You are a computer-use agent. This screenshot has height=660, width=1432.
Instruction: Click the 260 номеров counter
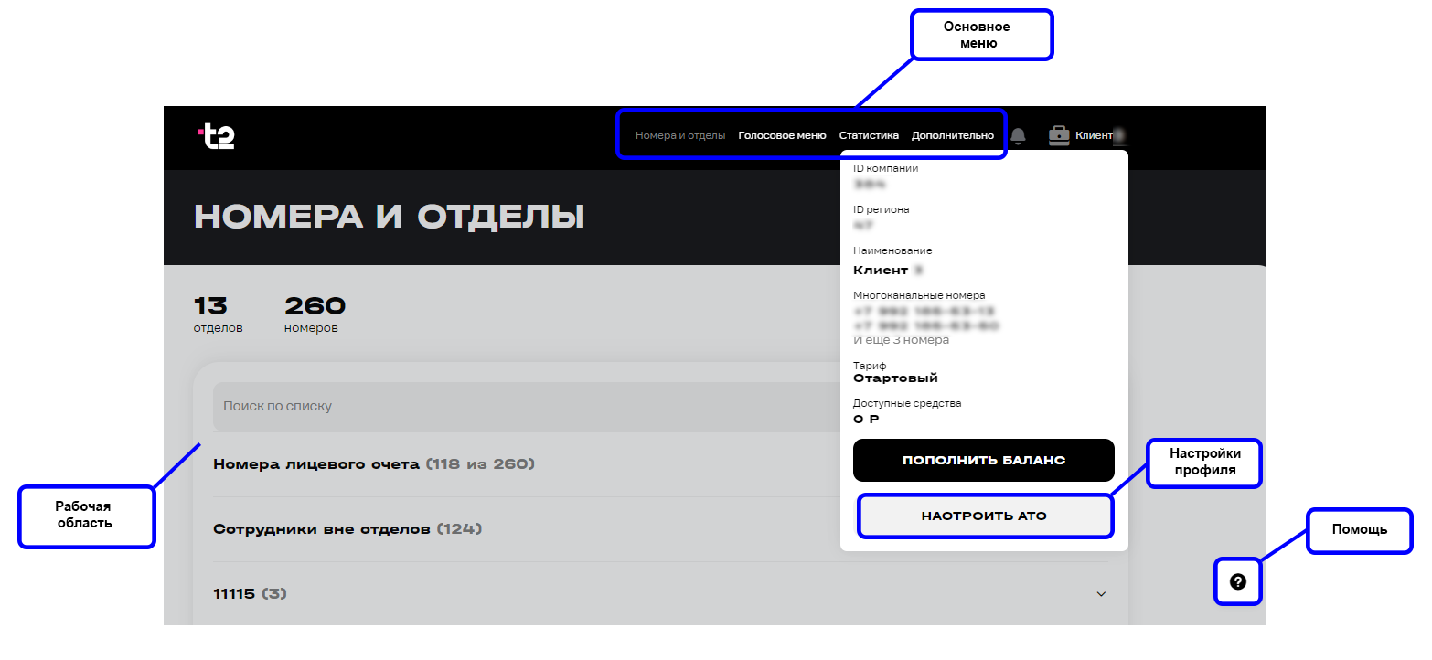315,314
